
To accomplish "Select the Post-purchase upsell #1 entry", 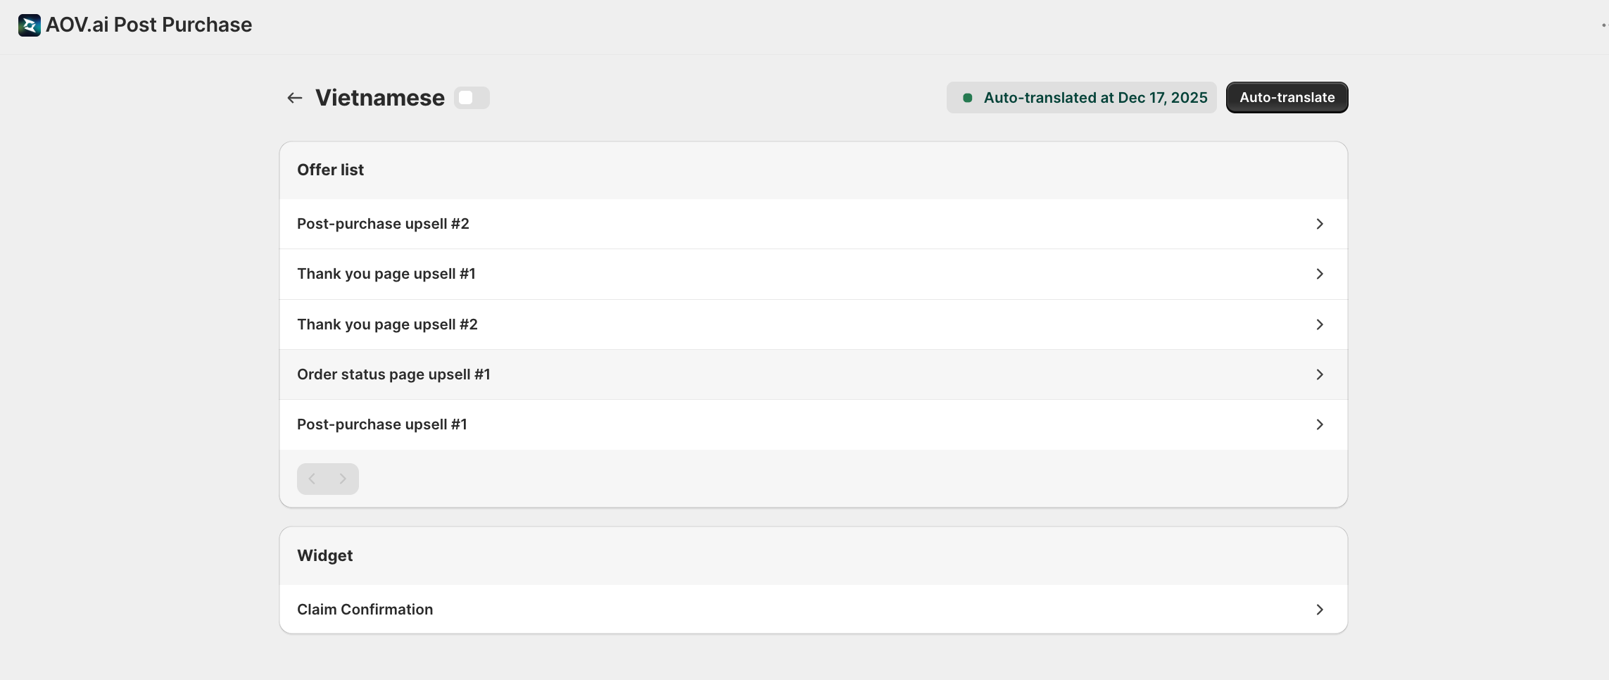I will click(814, 424).
